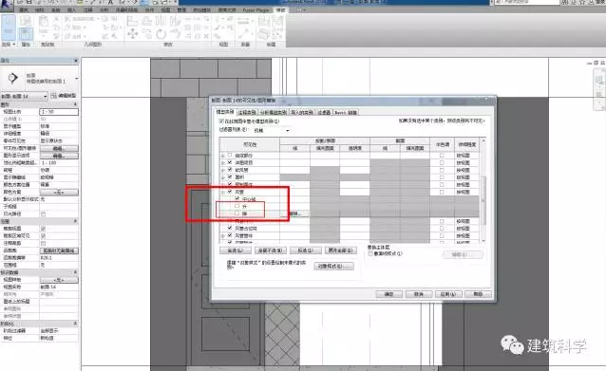Viewport: 606px width, 371px height.
Task: Click the 展开全部 button
Action: tap(340, 250)
